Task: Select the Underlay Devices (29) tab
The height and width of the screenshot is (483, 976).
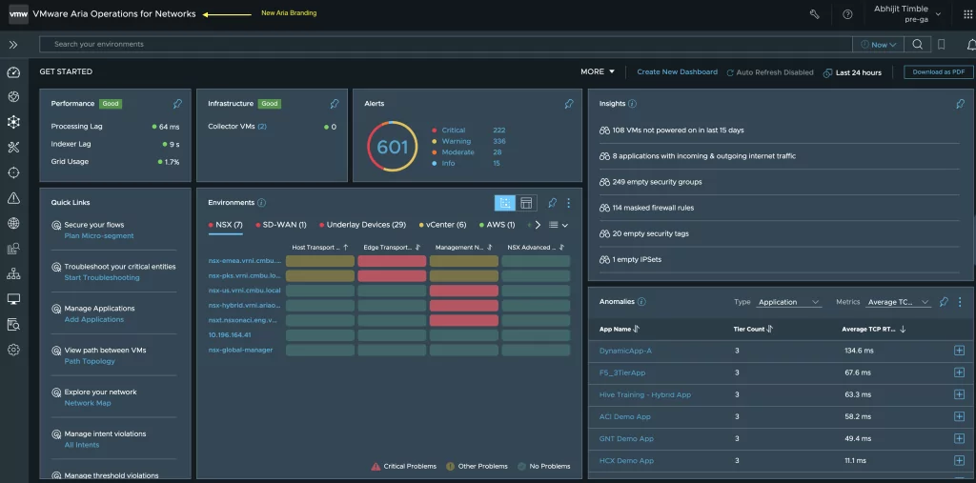Action: point(362,225)
